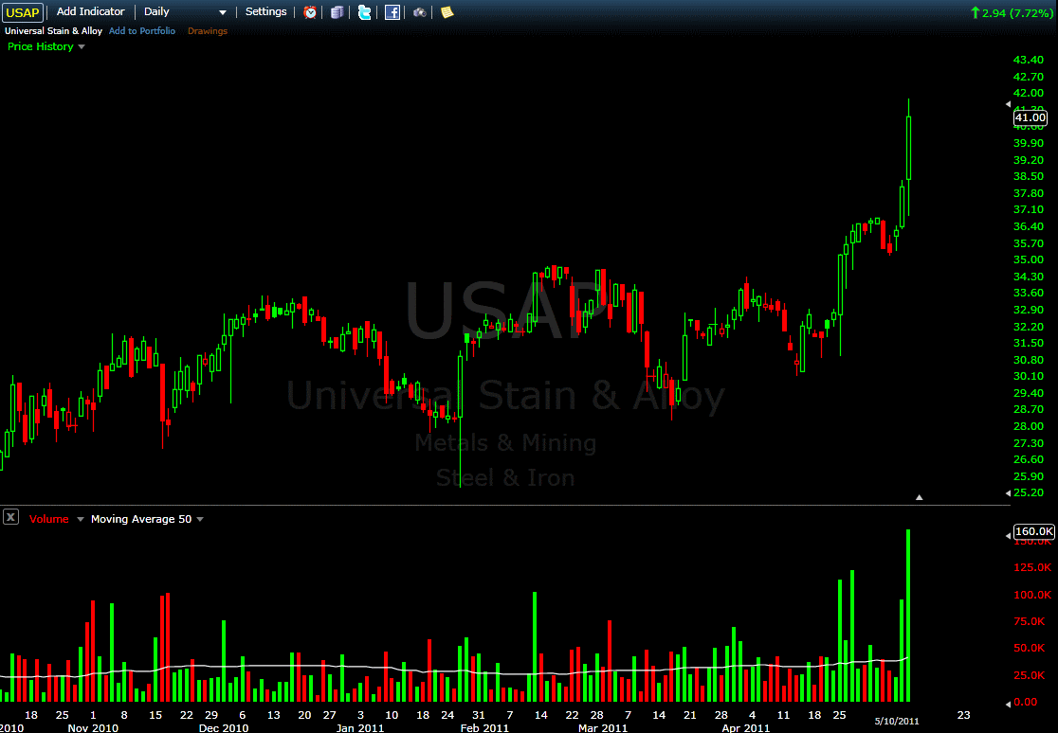Click the Moving Average 50 label

click(141, 519)
